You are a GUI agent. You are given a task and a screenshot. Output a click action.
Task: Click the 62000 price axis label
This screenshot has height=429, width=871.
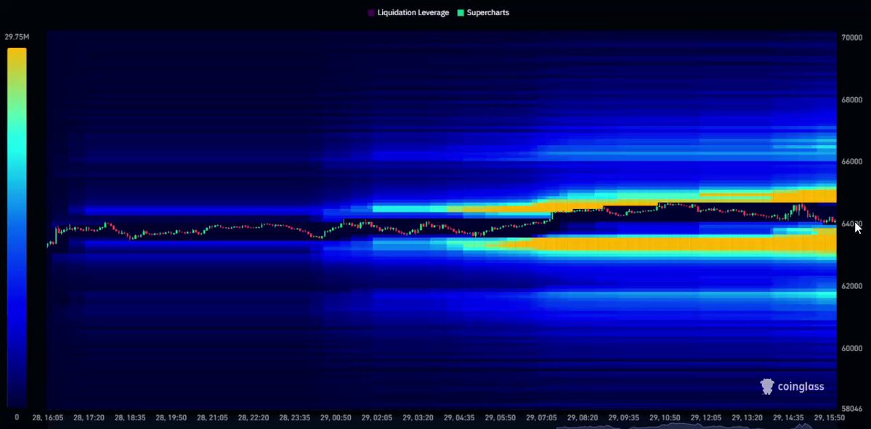click(851, 286)
